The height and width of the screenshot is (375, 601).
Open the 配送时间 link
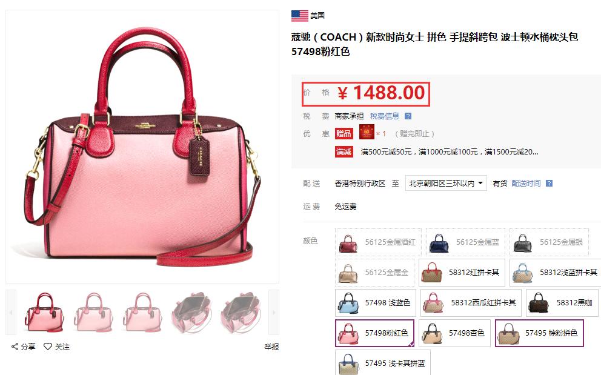(x=526, y=184)
